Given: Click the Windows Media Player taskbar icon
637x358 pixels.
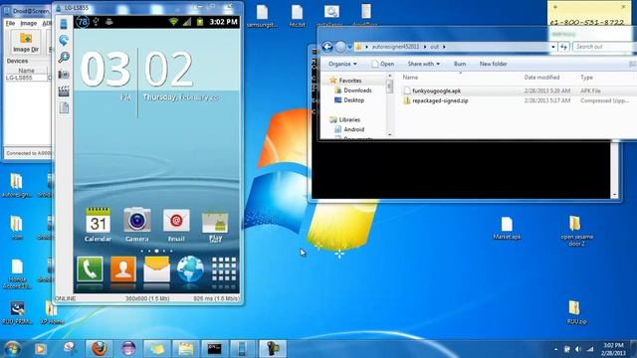Looking at the screenshot, I should coord(40,349).
